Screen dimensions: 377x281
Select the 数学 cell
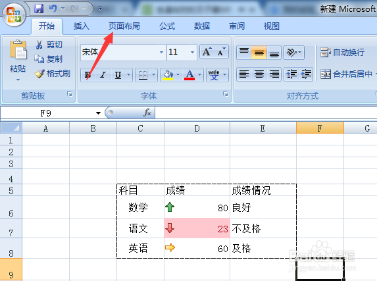point(141,207)
